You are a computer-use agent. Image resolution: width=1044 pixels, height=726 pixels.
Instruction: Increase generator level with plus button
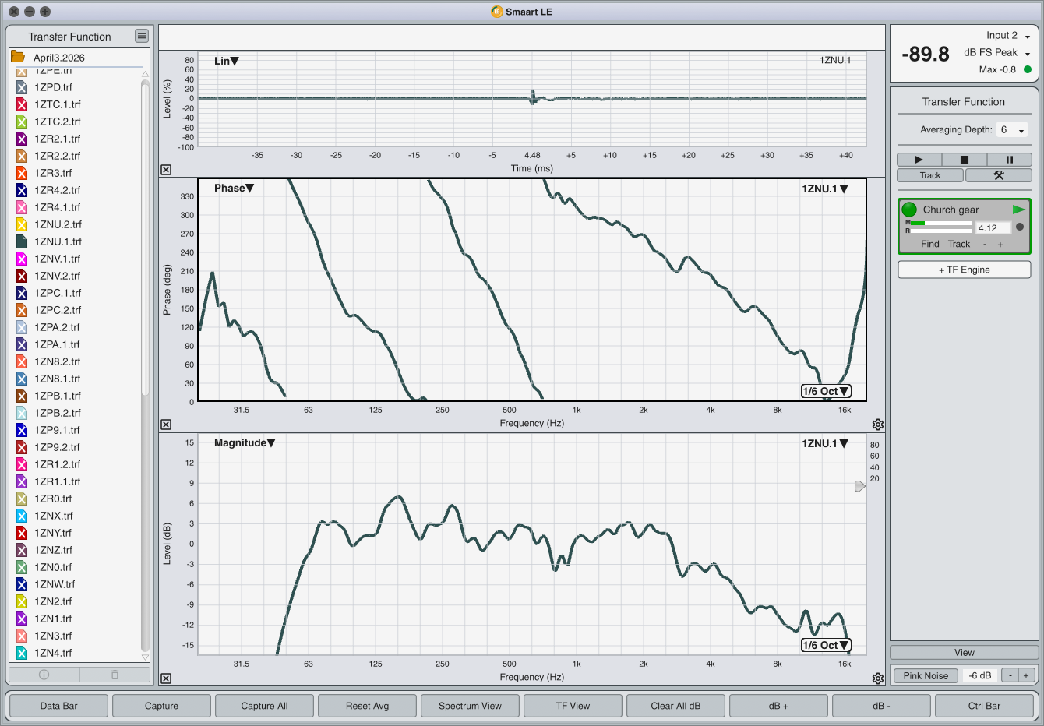click(1026, 675)
